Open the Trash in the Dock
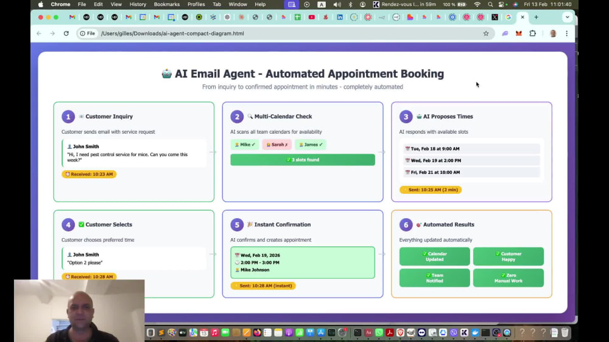Viewport: 609px width, 342px height. tap(565, 332)
